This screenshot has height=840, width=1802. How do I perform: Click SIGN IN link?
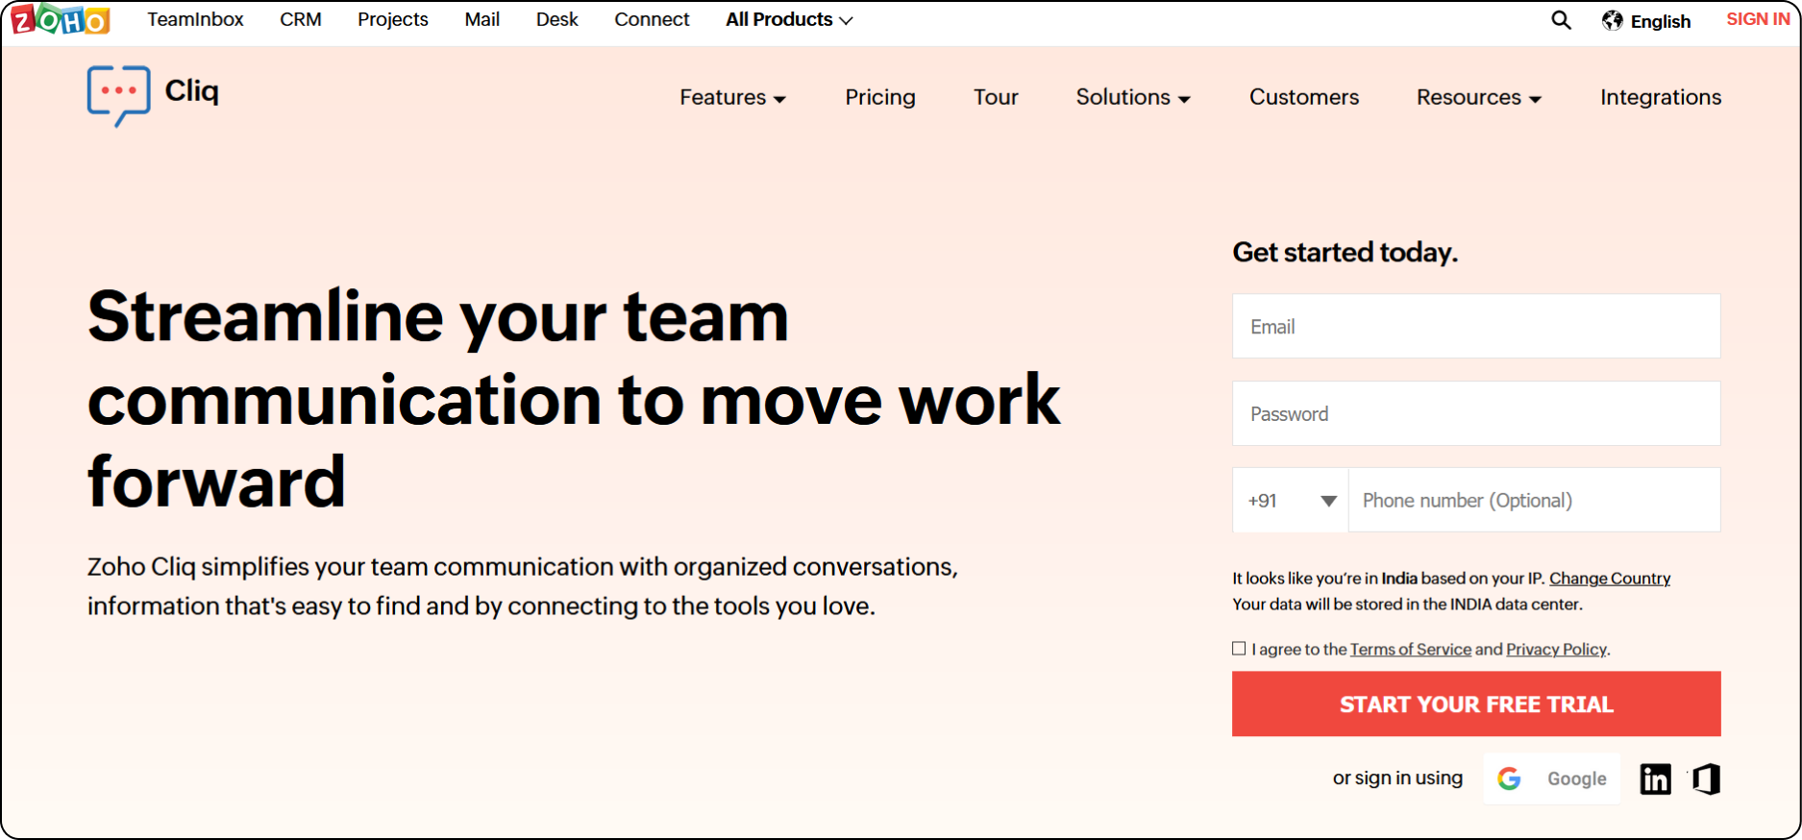click(1758, 19)
